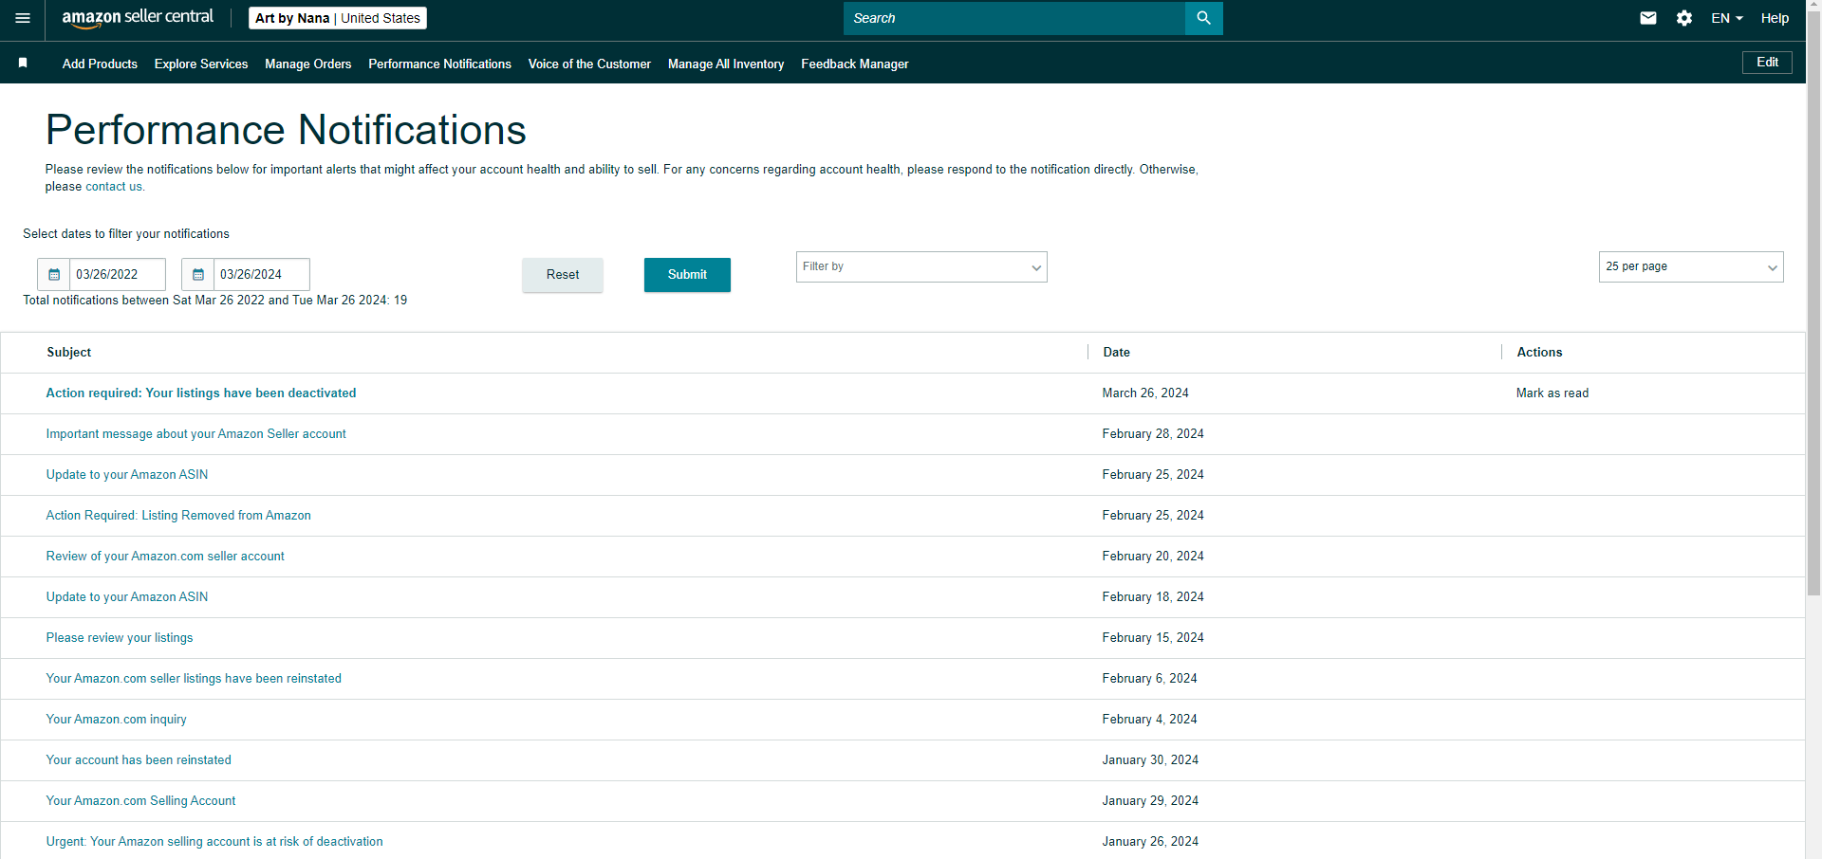
Task: Mark the deactivated listings notification as read
Action: (x=1552, y=393)
